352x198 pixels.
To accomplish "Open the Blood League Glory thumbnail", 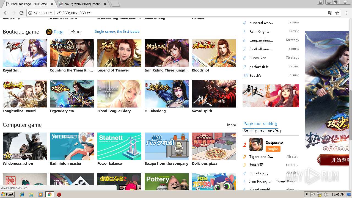I will (x=119, y=94).
